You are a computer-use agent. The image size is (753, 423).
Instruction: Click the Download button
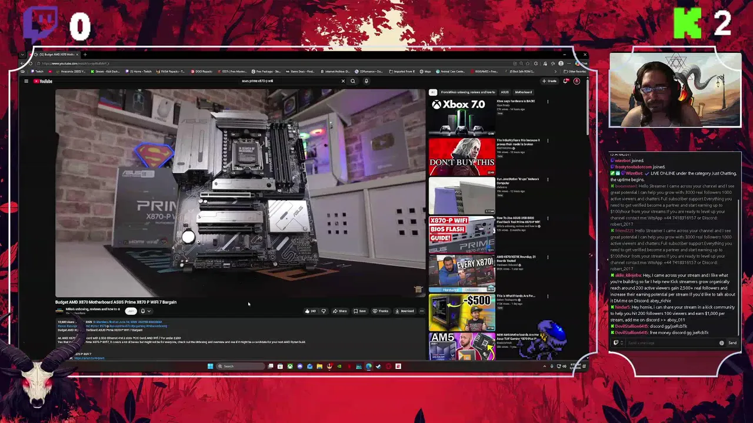(405, 311)
